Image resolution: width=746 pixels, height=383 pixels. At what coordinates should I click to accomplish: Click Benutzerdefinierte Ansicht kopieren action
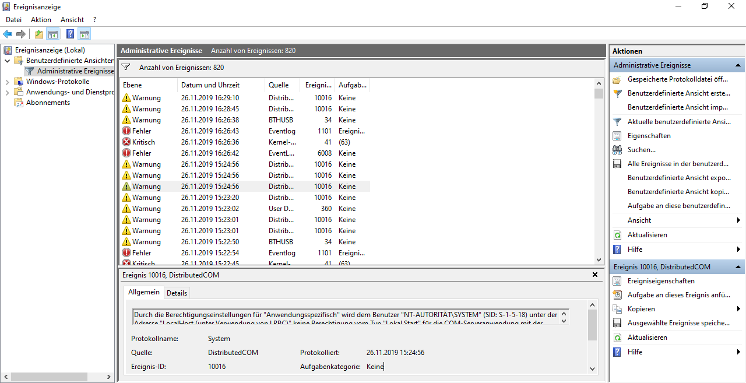point(679,192)
